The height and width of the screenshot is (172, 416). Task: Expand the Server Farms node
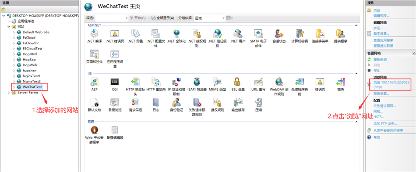(9, 93)
